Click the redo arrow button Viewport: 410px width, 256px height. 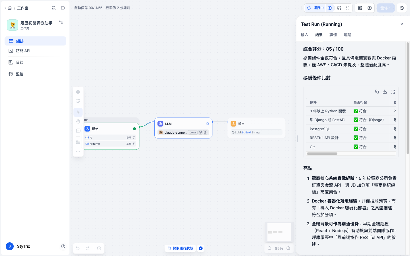pyautogui.click(x=88, y=248)
